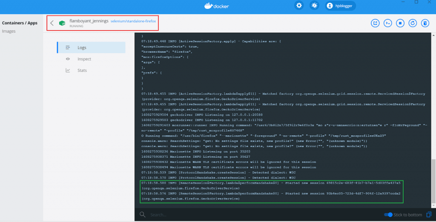Click the search magnifier icon
The width and height of the screenshot is (436, 222).
(143, 215)
